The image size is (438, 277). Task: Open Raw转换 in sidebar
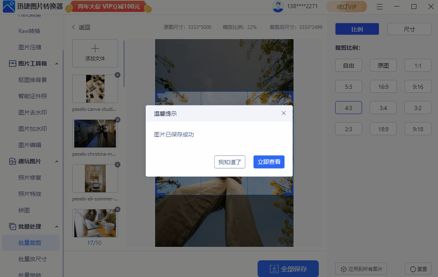29,31
